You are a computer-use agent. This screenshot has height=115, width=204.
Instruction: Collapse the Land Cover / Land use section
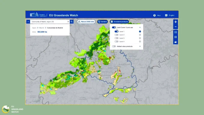[x=140, y=28]
